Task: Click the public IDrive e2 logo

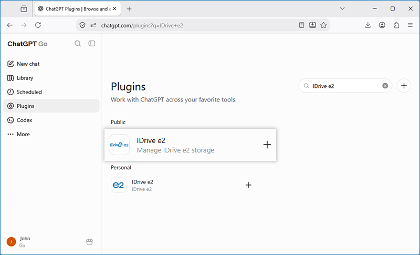Action: (x=119, y=145)
